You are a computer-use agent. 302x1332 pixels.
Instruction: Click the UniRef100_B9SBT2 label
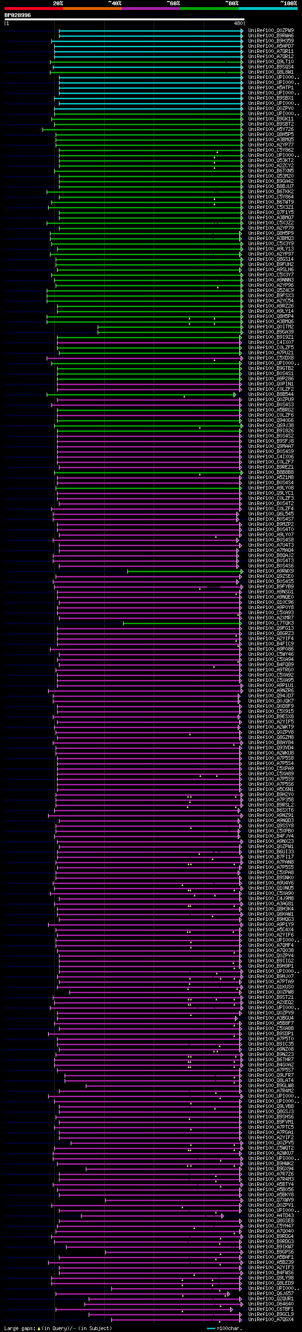point(271,124)
